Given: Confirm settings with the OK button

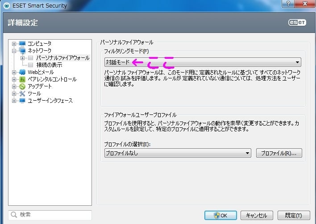Looking at the screenshot, I should (220, 216).
